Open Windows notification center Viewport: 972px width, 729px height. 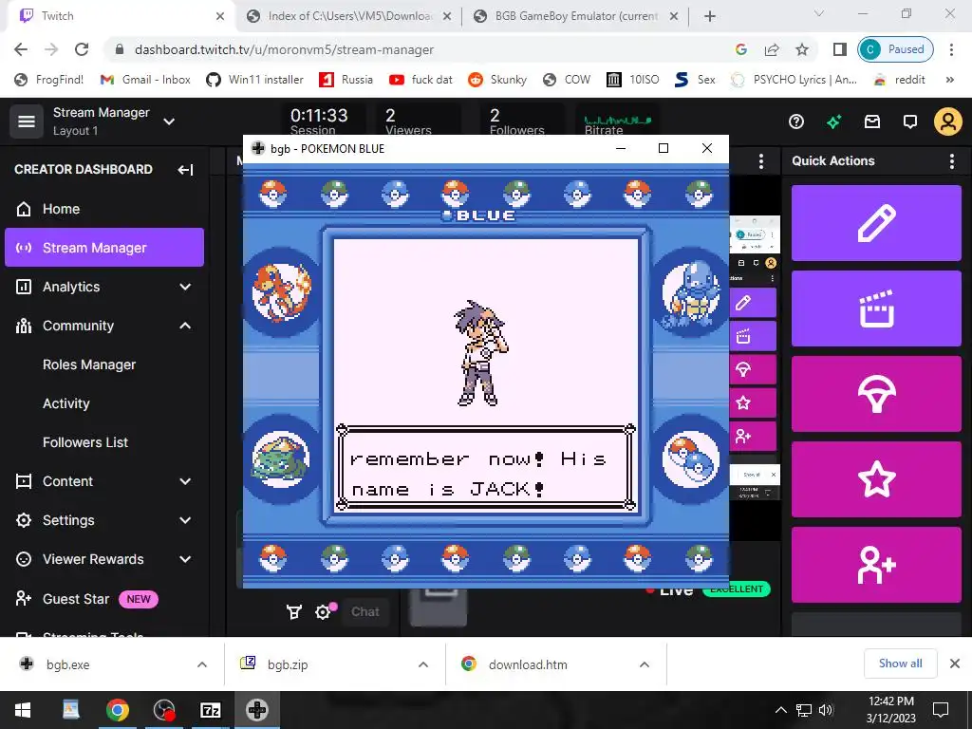click(941, 710)
